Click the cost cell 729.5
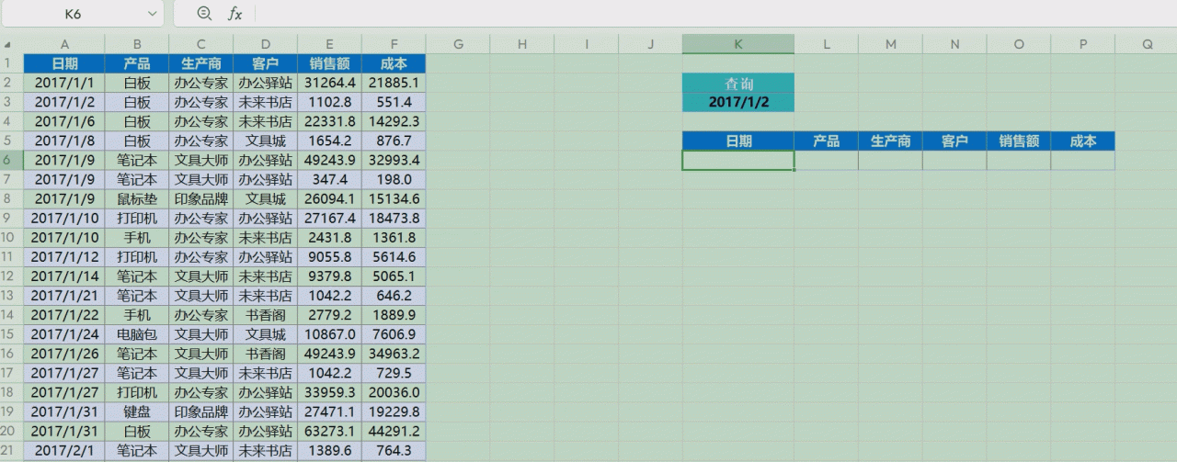The height and width of the screenshot is (462, 1177). tap(394, 373)
